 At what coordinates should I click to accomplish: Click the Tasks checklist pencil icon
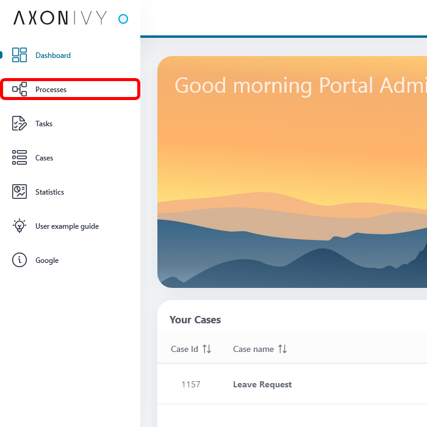(x=20, y=123)
